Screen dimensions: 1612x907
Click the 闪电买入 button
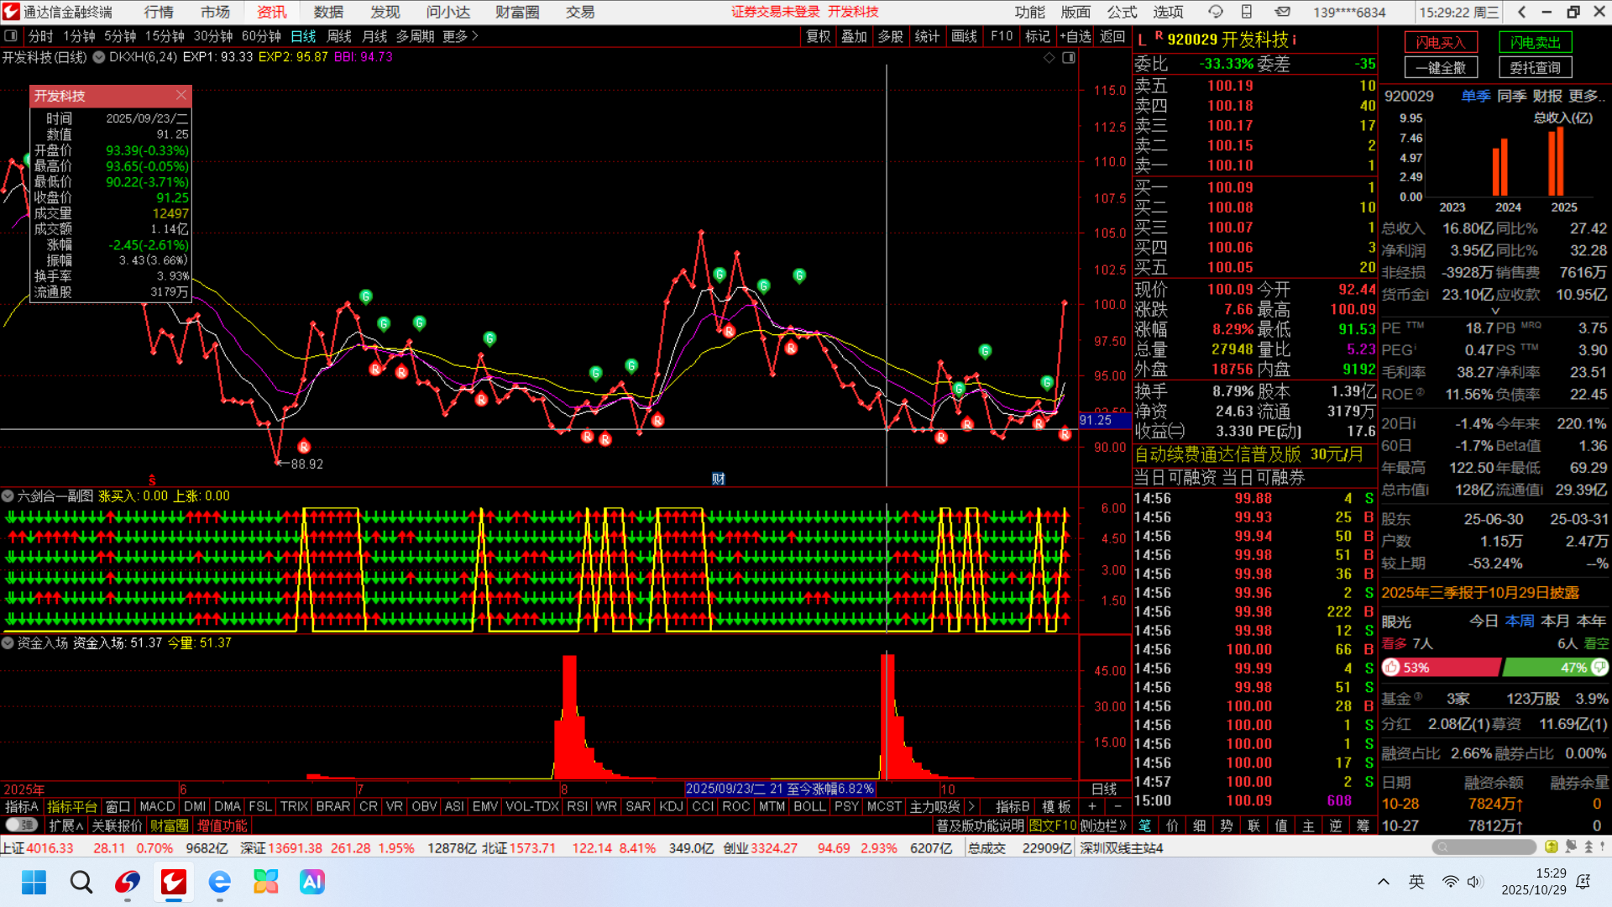point(1440,42)
